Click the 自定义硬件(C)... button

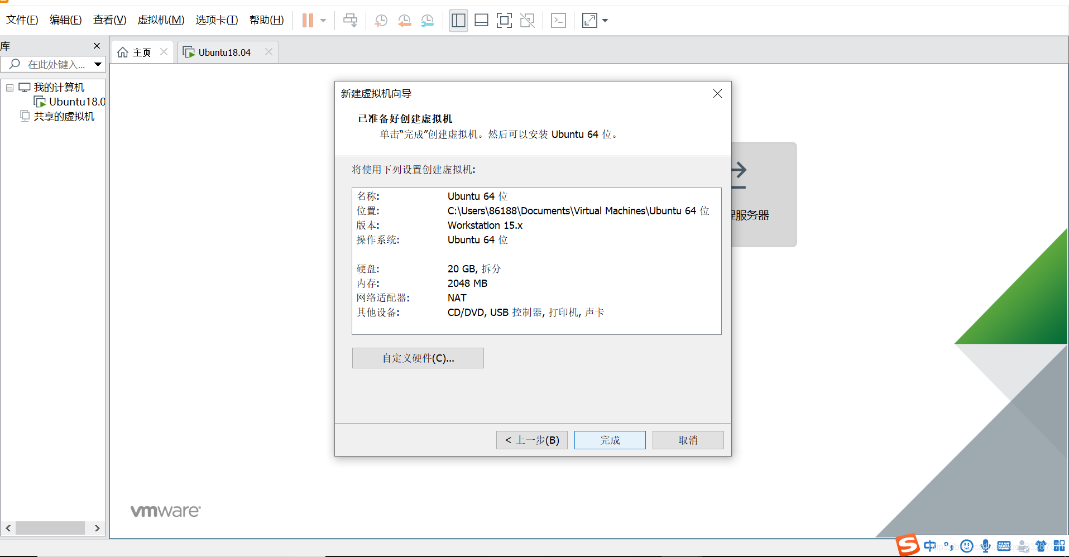point(418,358)
